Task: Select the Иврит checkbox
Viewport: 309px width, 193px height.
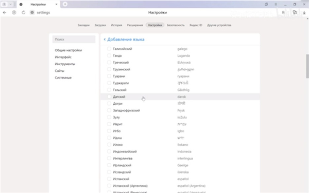Action: pos(109,124)
